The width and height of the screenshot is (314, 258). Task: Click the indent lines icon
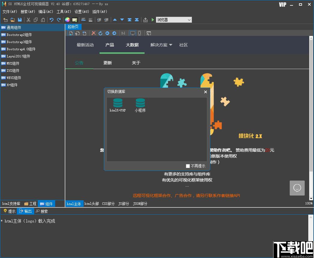[x=99, y=20]
